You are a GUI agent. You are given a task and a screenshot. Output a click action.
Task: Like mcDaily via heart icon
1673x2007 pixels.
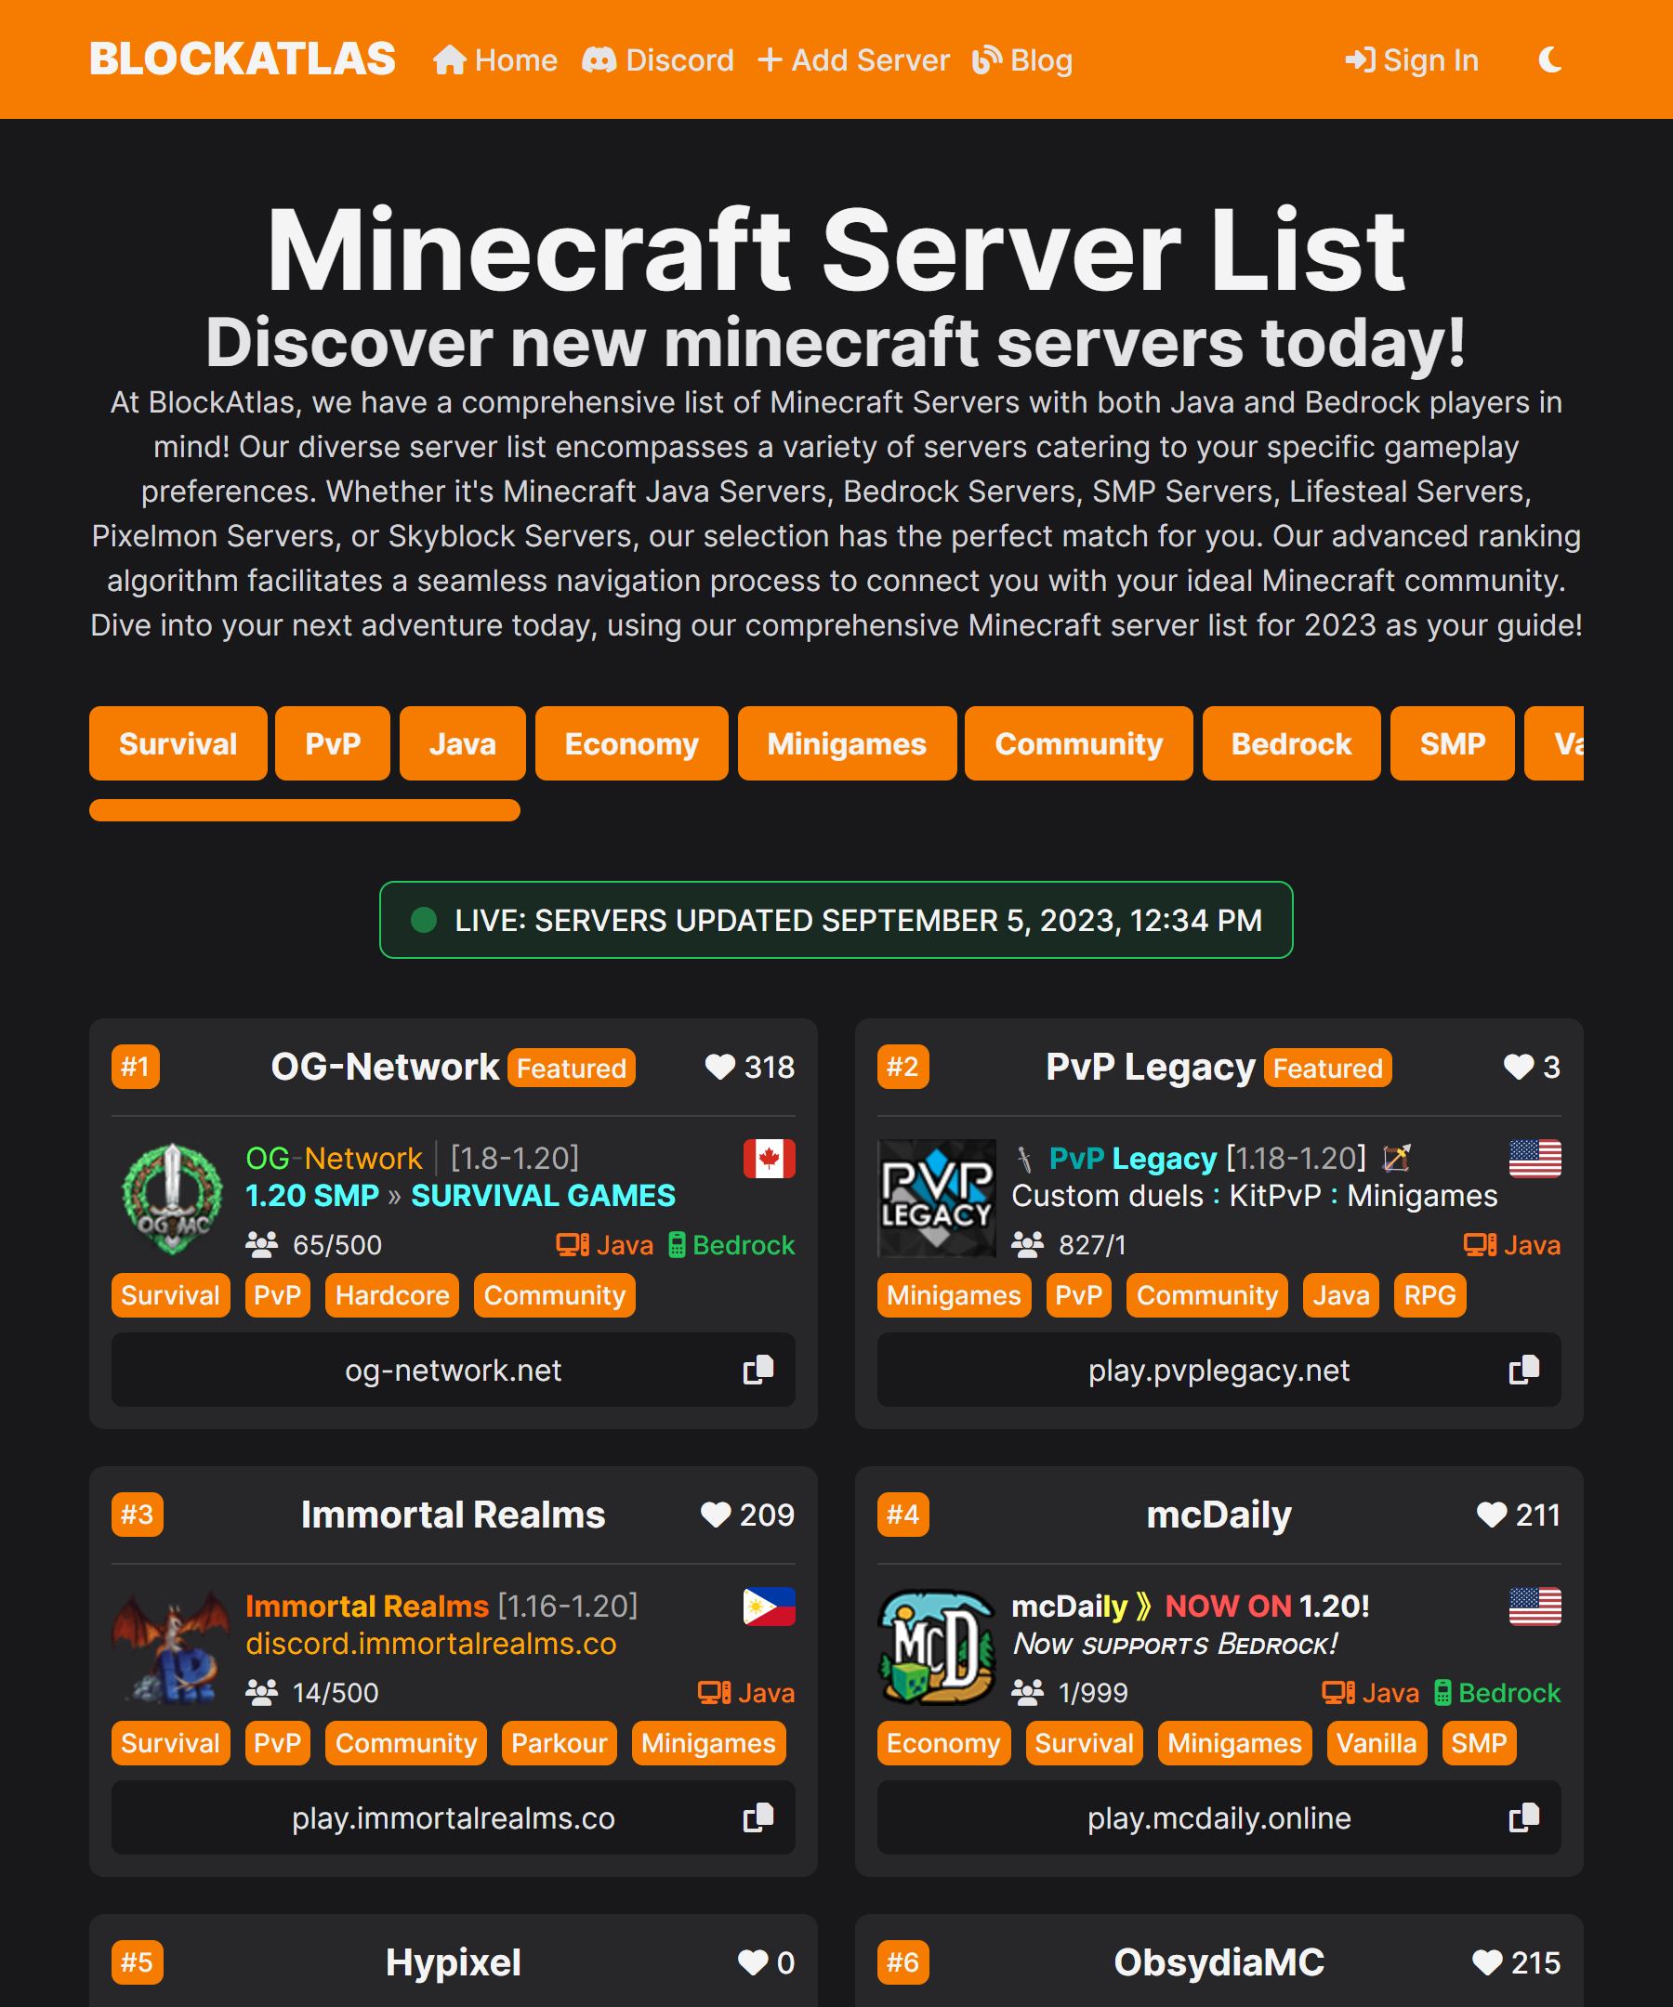pos(1492,1514)
